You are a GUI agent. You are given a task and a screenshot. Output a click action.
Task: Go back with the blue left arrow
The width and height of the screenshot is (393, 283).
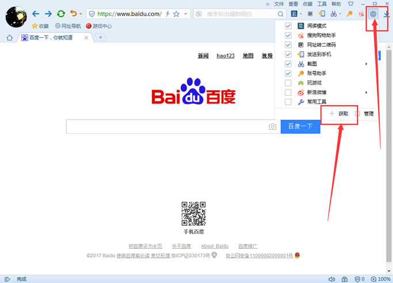coord(36,14)
